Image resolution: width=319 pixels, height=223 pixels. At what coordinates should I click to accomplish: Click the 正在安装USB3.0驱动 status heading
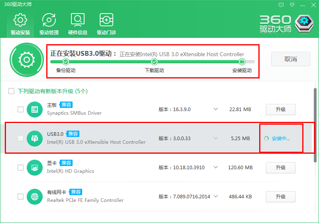83,54
